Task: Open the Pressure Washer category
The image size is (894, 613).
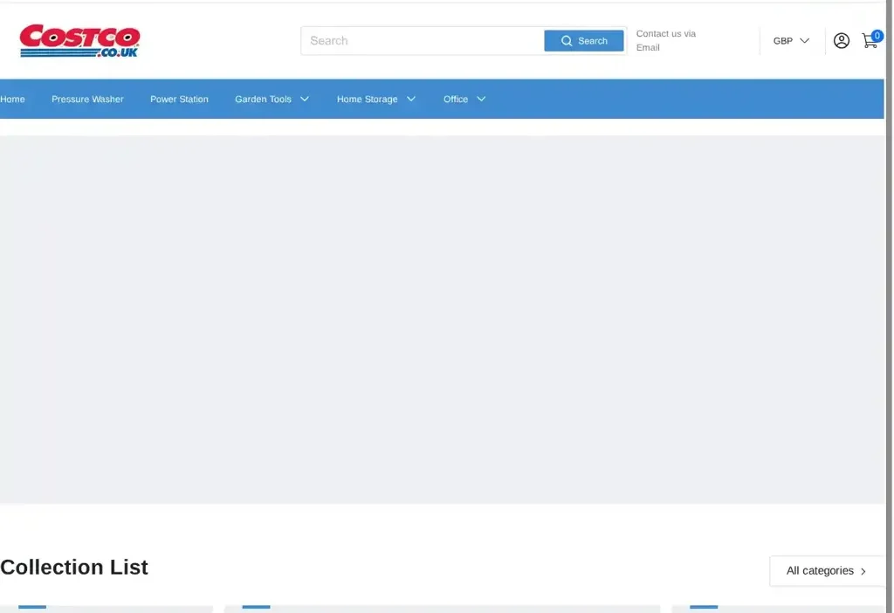Action: tap(87, 99)
